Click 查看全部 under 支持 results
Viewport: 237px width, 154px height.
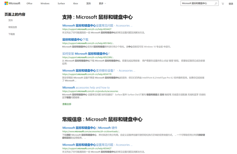(x=66, y=104)
